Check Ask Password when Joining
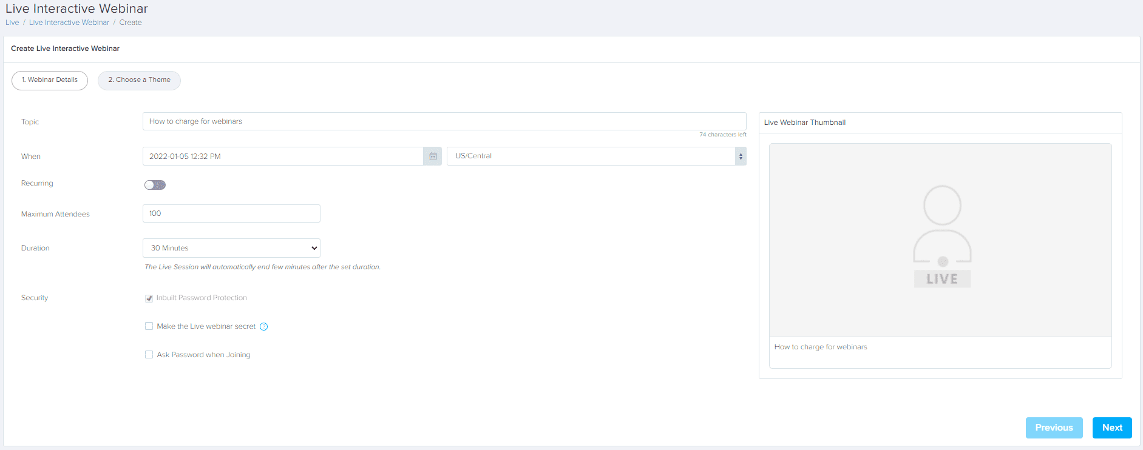This screenshot has height=450, width=1143. [x=149, y=355]
